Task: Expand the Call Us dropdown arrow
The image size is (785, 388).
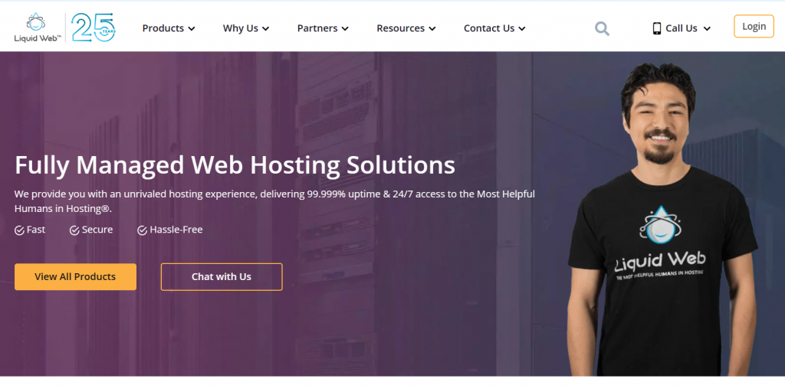Action: (x=707, y=29)
